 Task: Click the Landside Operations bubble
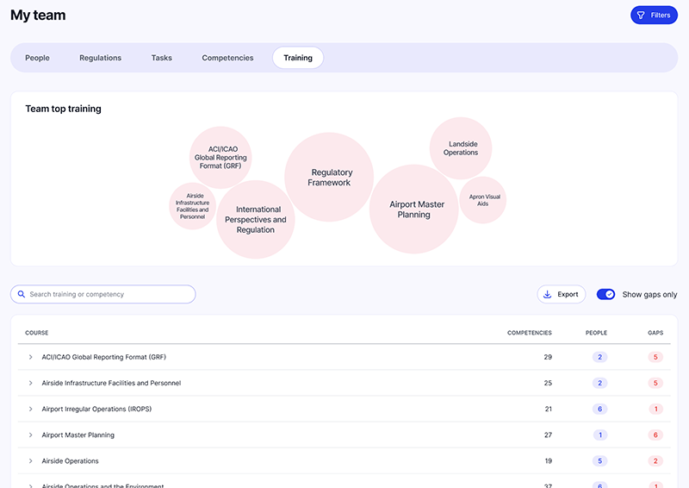click(x=461, y=148)
